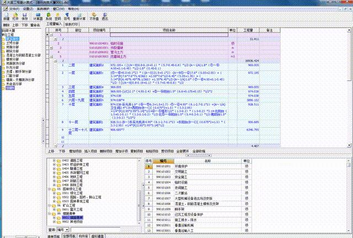The width and height of the screenshot is (353, 238).
Task: Open the 计算器 calculator tool
Action: coord(38,17)
